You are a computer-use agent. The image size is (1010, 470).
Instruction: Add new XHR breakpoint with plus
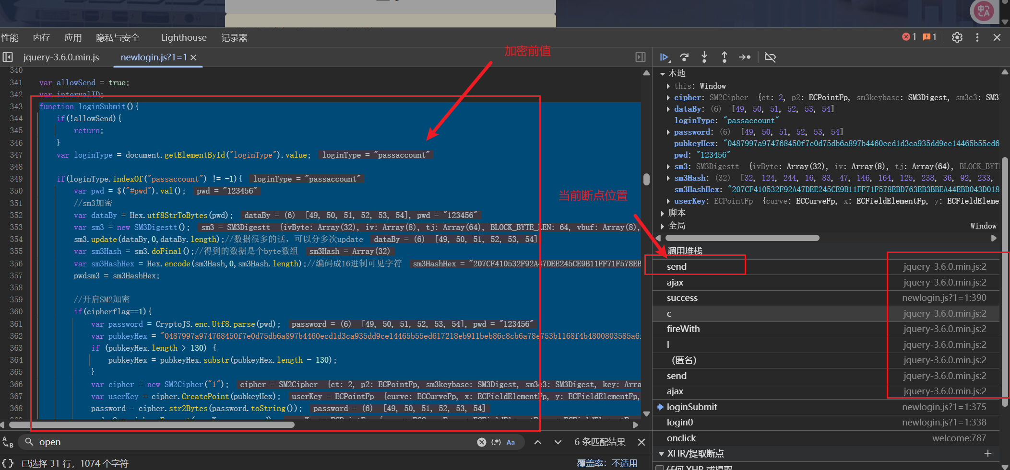pos(987,453)
